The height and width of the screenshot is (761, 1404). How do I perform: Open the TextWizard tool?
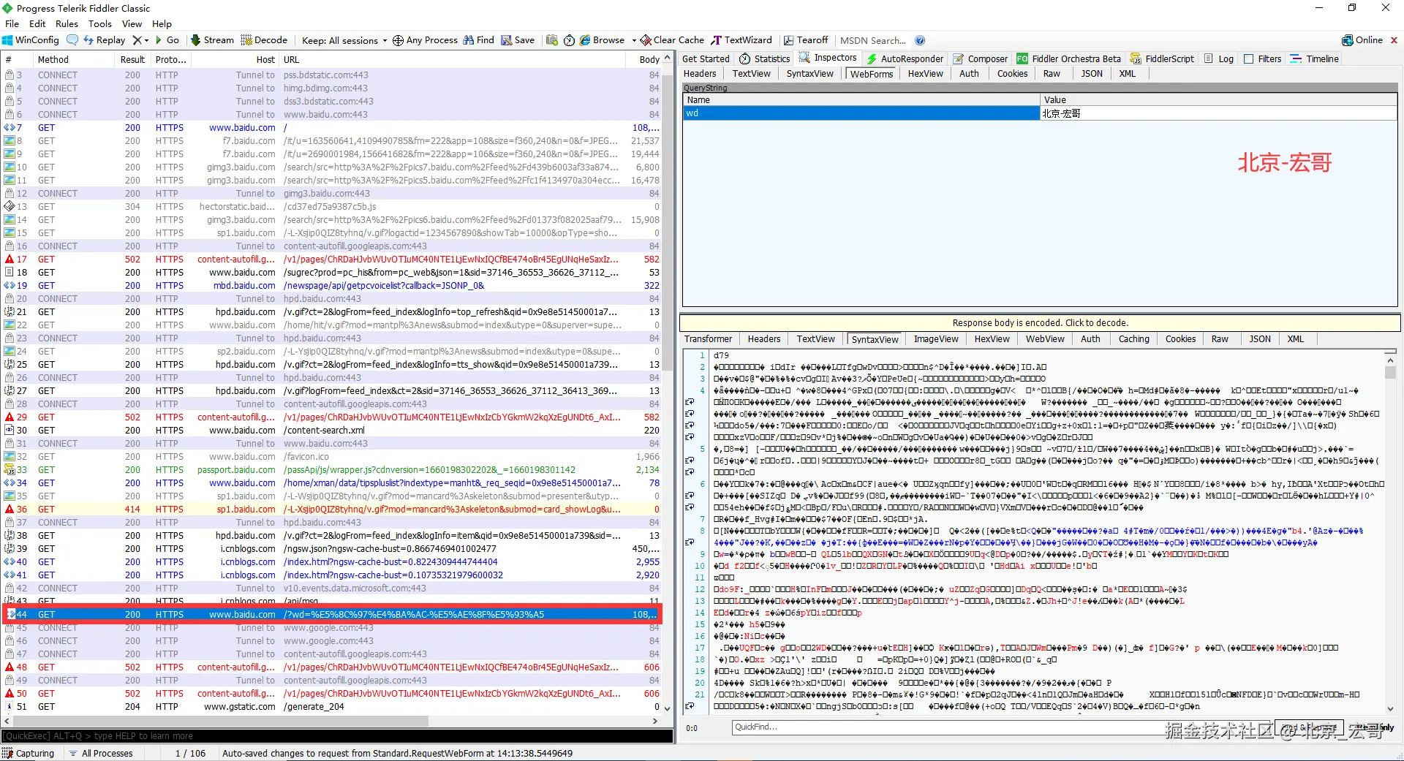pos(741,40)
